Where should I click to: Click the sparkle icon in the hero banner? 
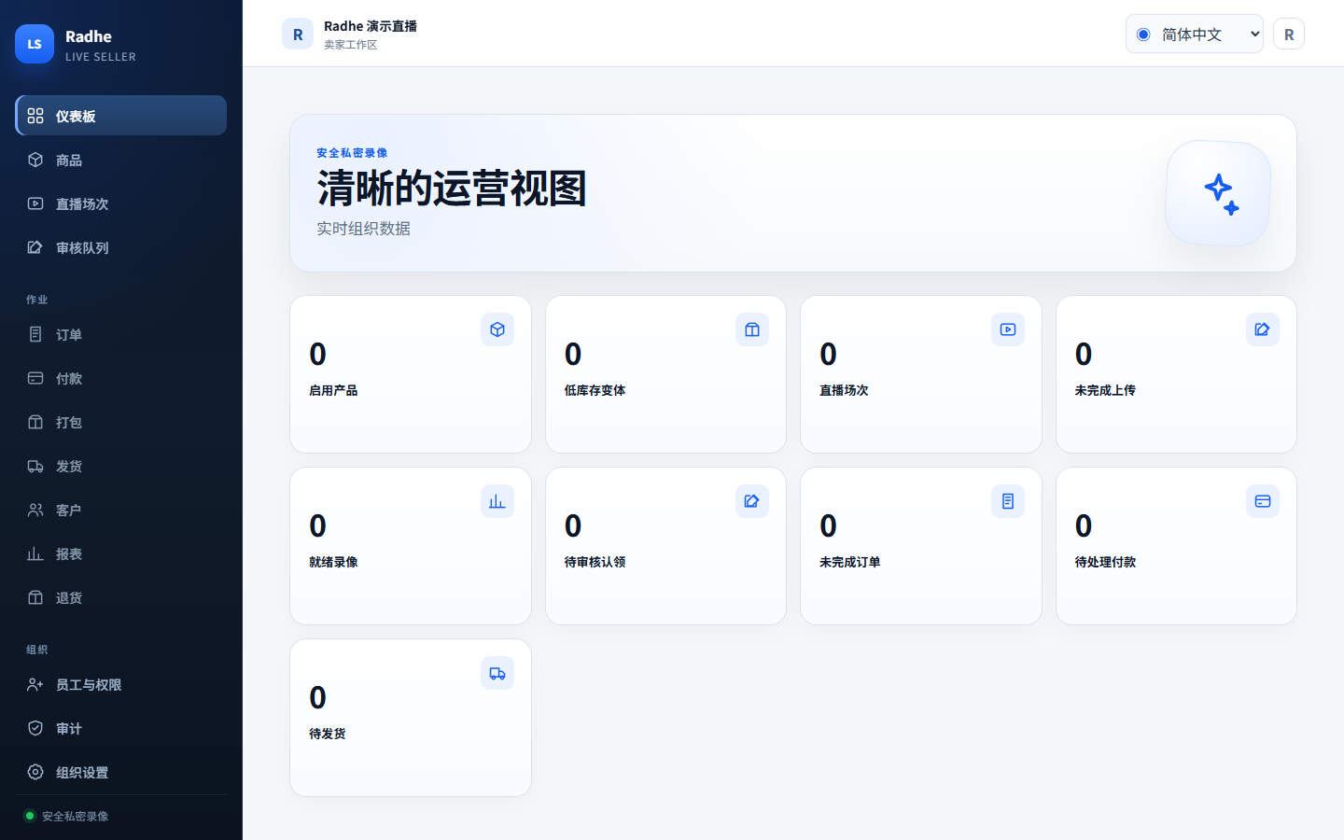(1218, 193)
